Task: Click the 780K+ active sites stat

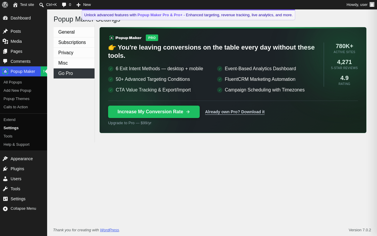Action: (344, 48)
